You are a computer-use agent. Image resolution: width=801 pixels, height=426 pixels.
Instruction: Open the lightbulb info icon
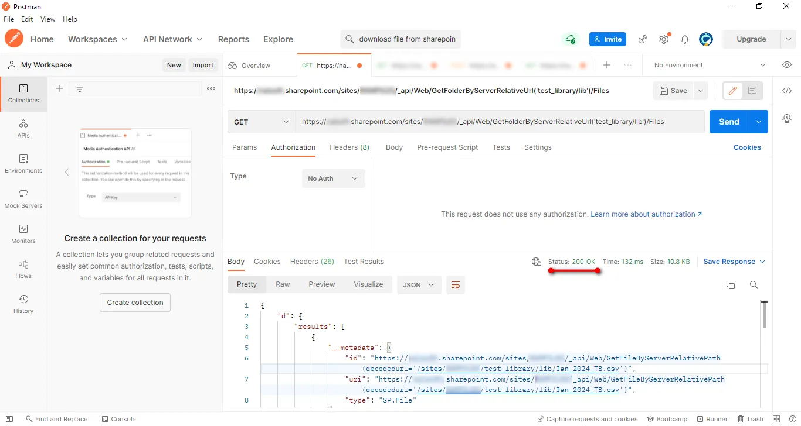(x=787, y=118)
